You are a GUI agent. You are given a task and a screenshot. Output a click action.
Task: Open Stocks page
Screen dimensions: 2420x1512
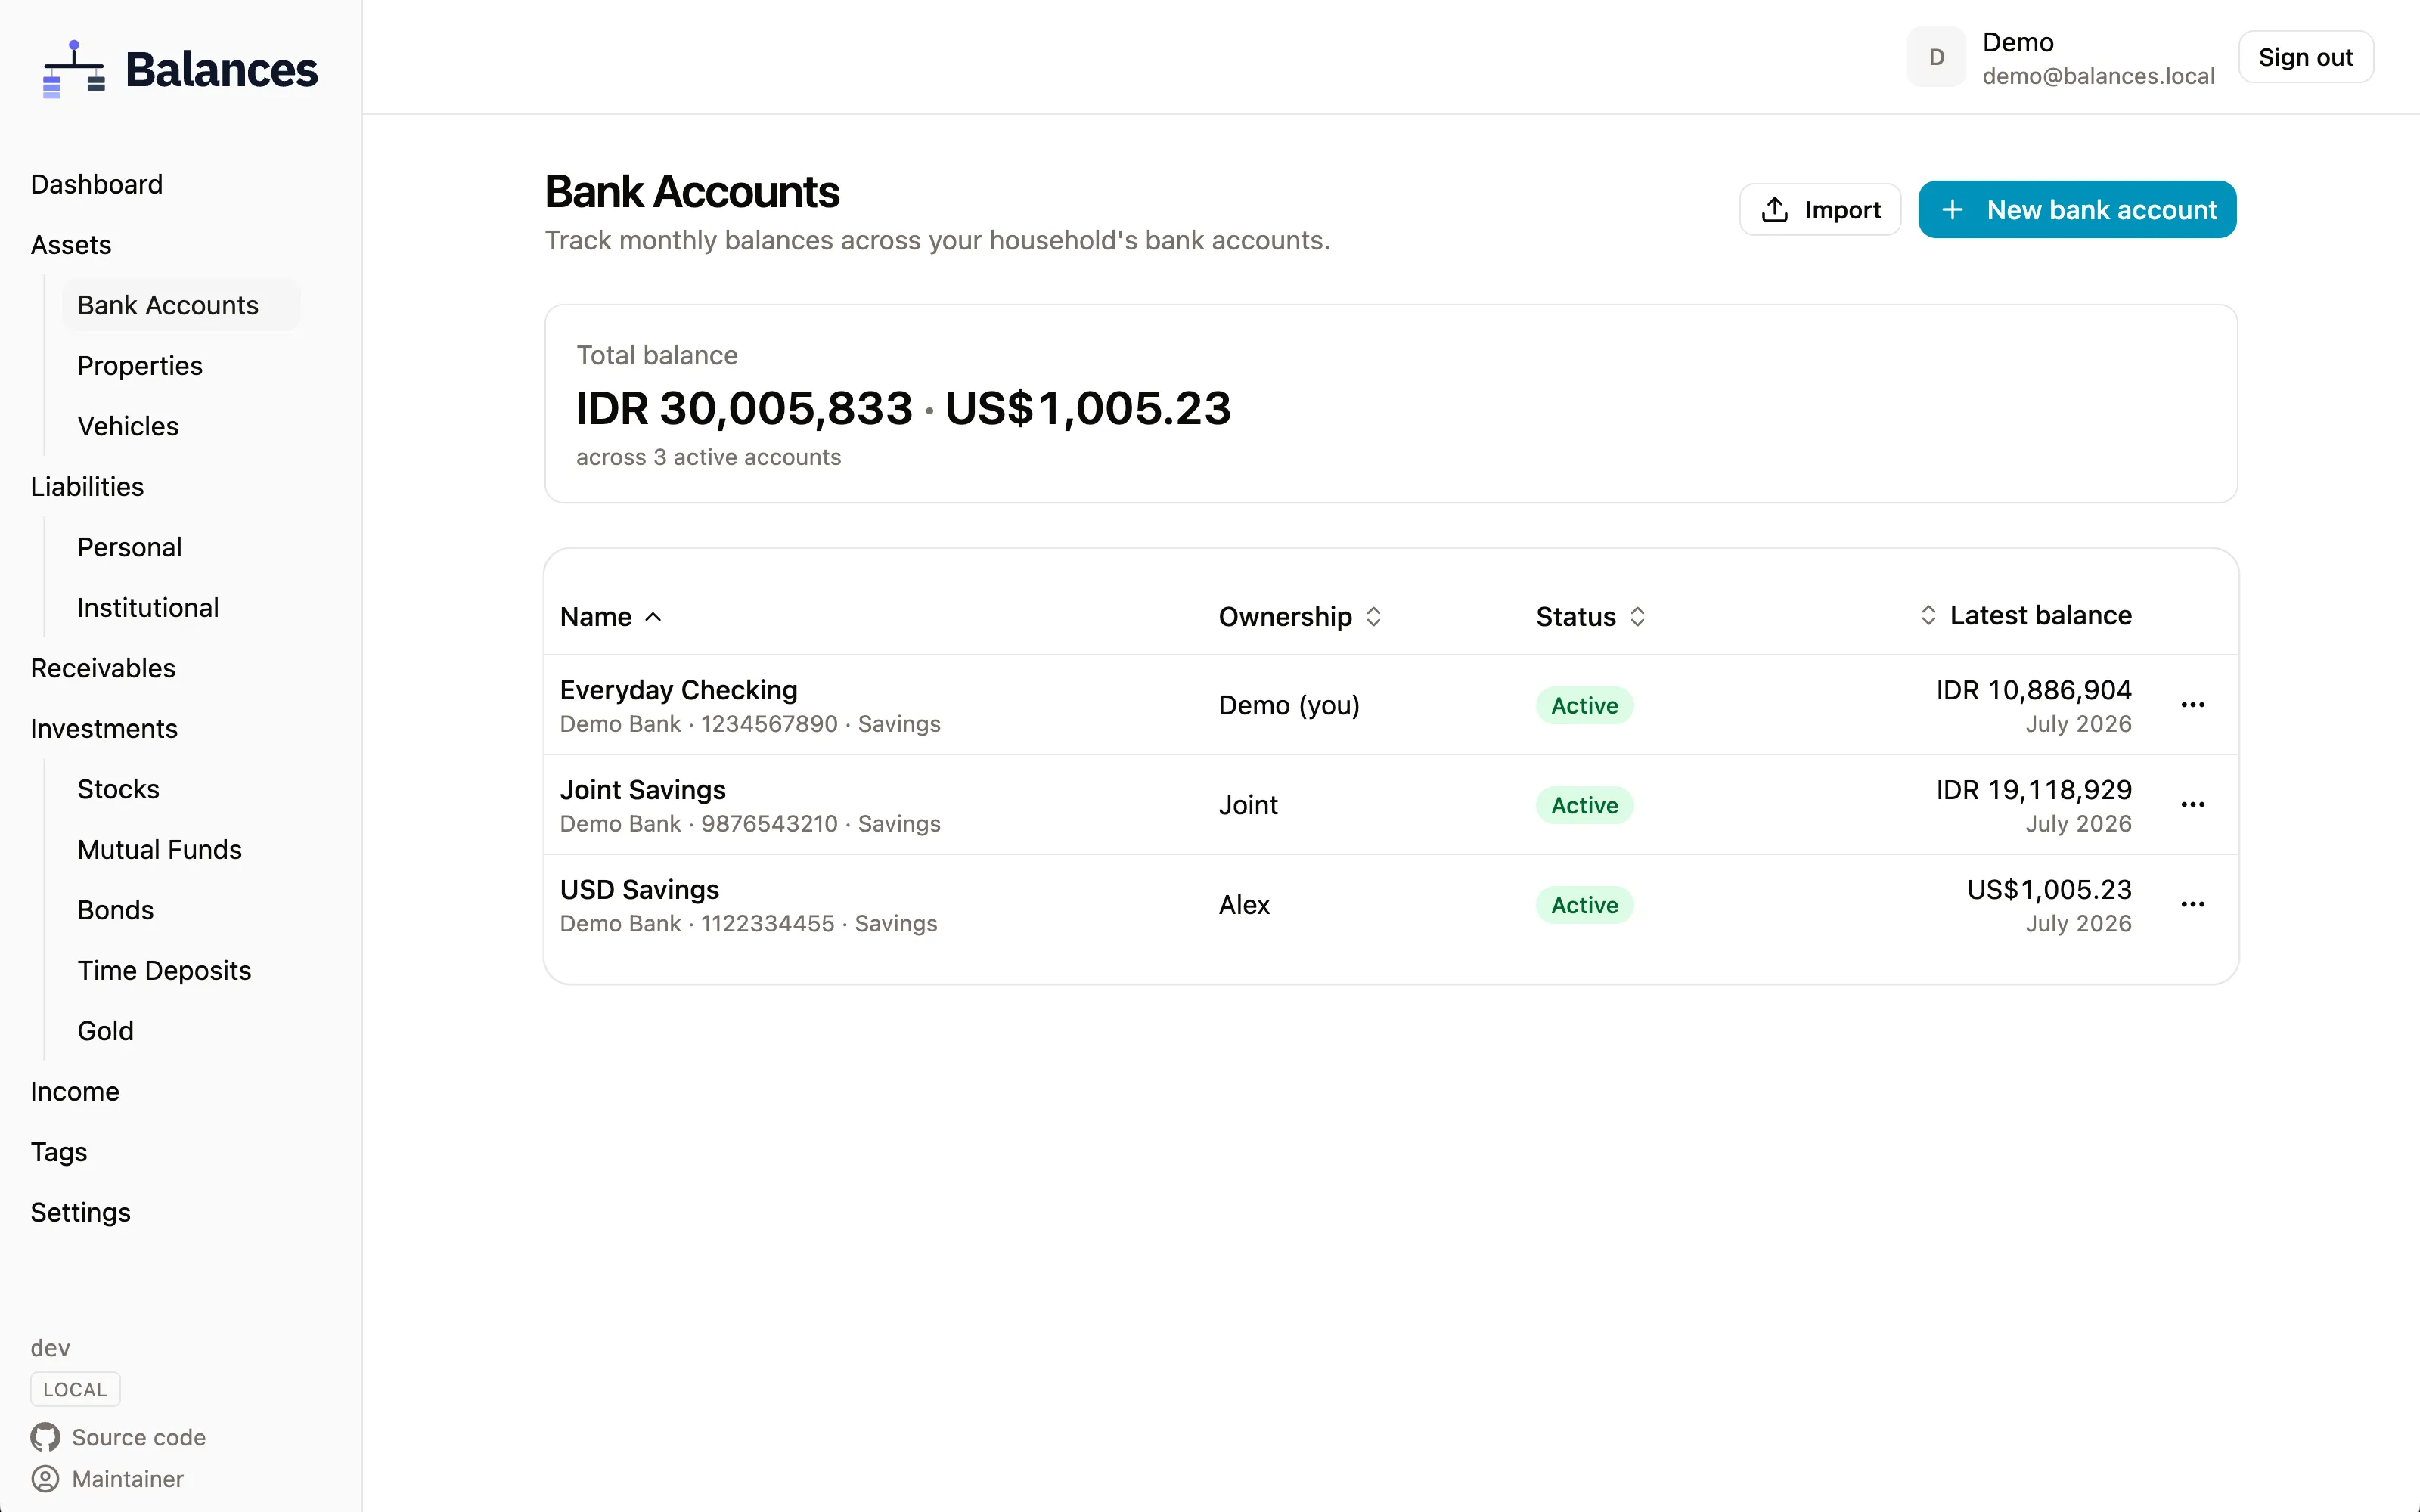(119, 790)
